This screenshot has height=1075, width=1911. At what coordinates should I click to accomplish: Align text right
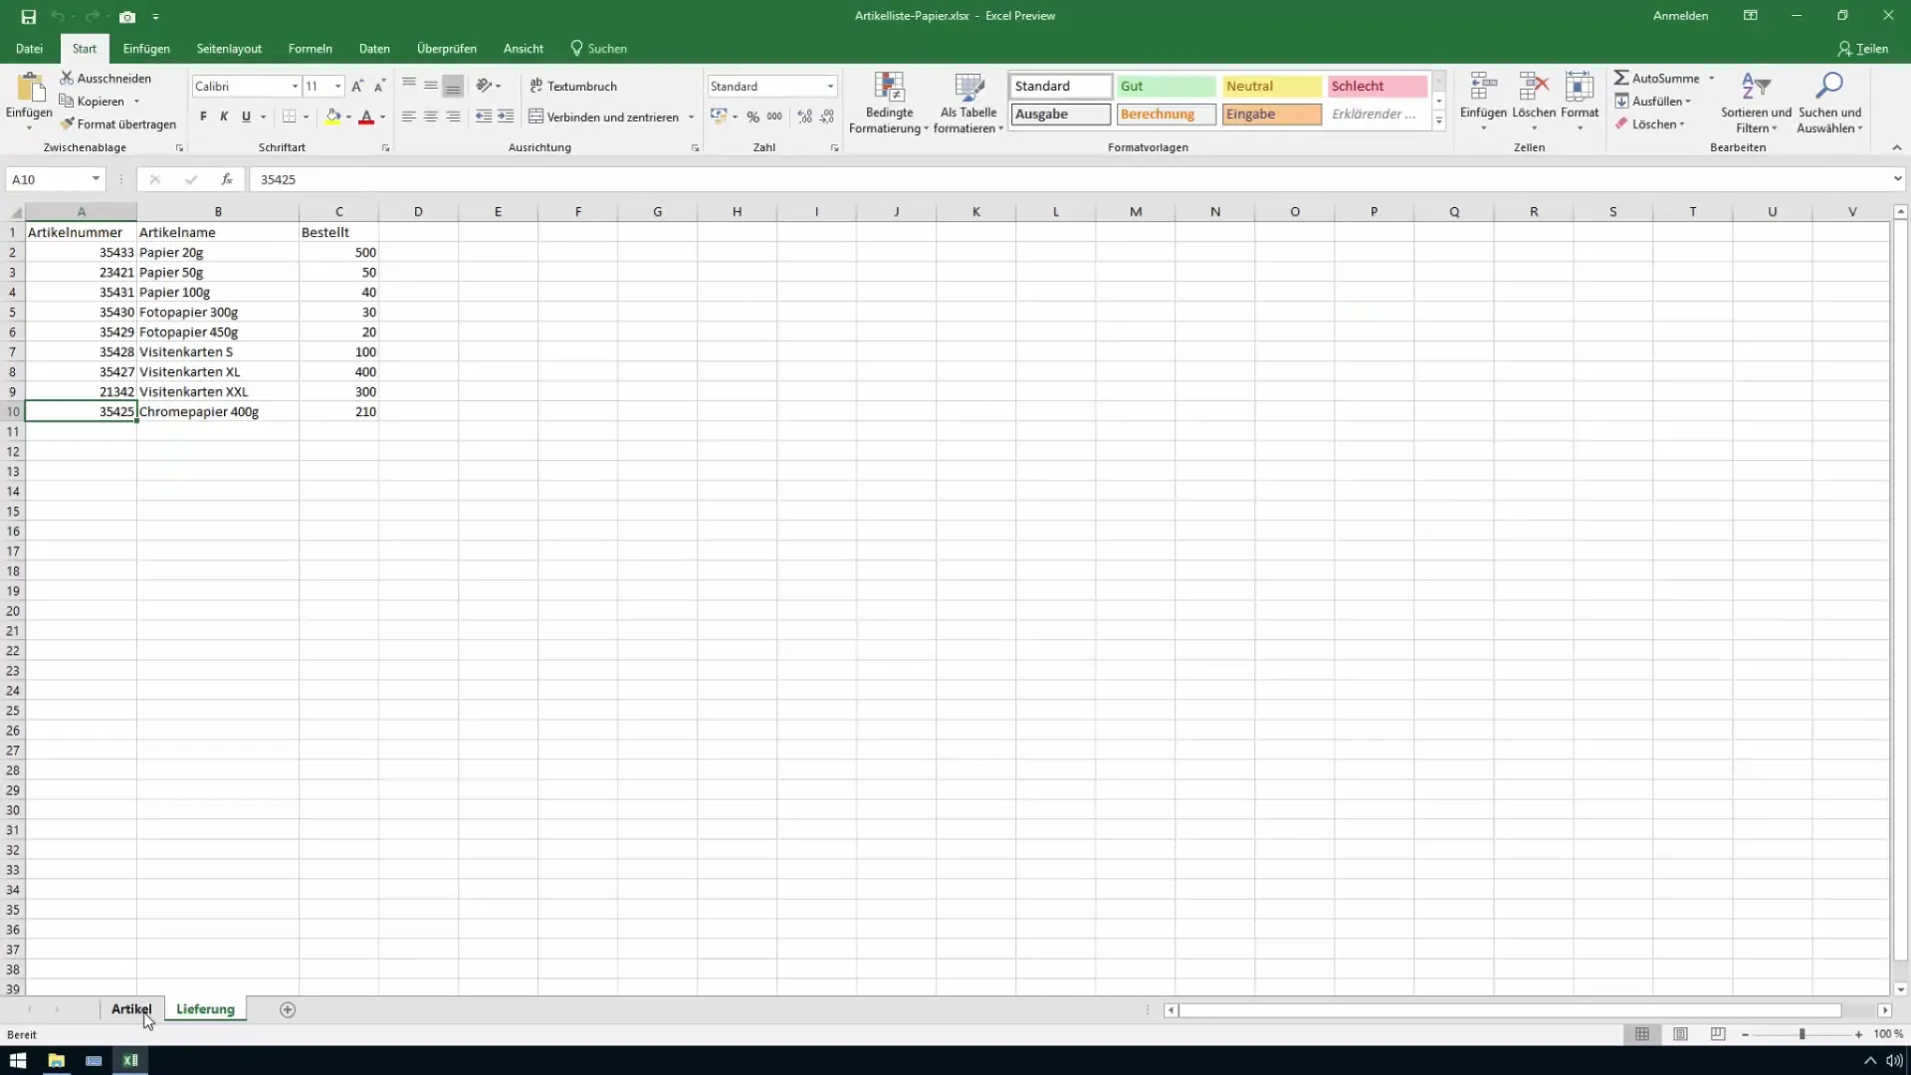[453, 116]
